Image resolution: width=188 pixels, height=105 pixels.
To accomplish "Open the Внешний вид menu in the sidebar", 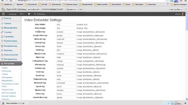I will (11, 46).
